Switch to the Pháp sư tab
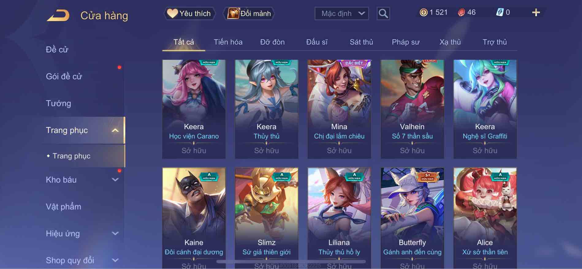Viewport: 582px width, 269px height. (x=405, y=42)
